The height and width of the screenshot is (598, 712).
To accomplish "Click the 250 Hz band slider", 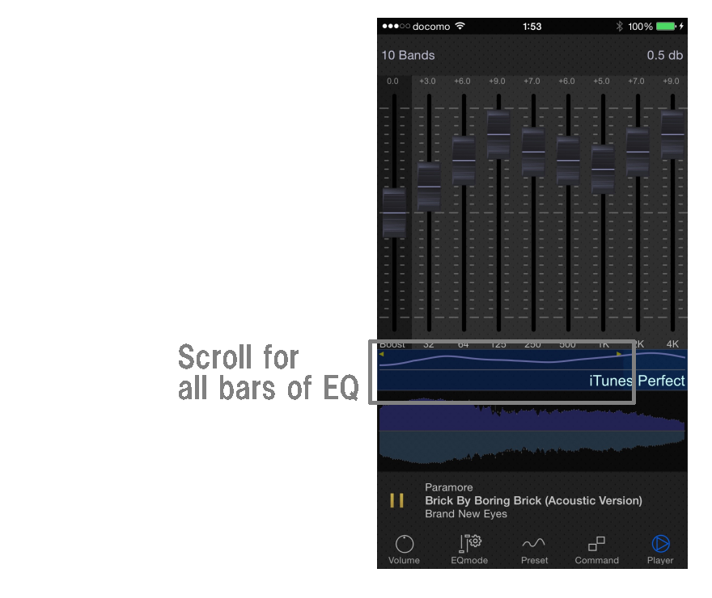I will (533, 151).
